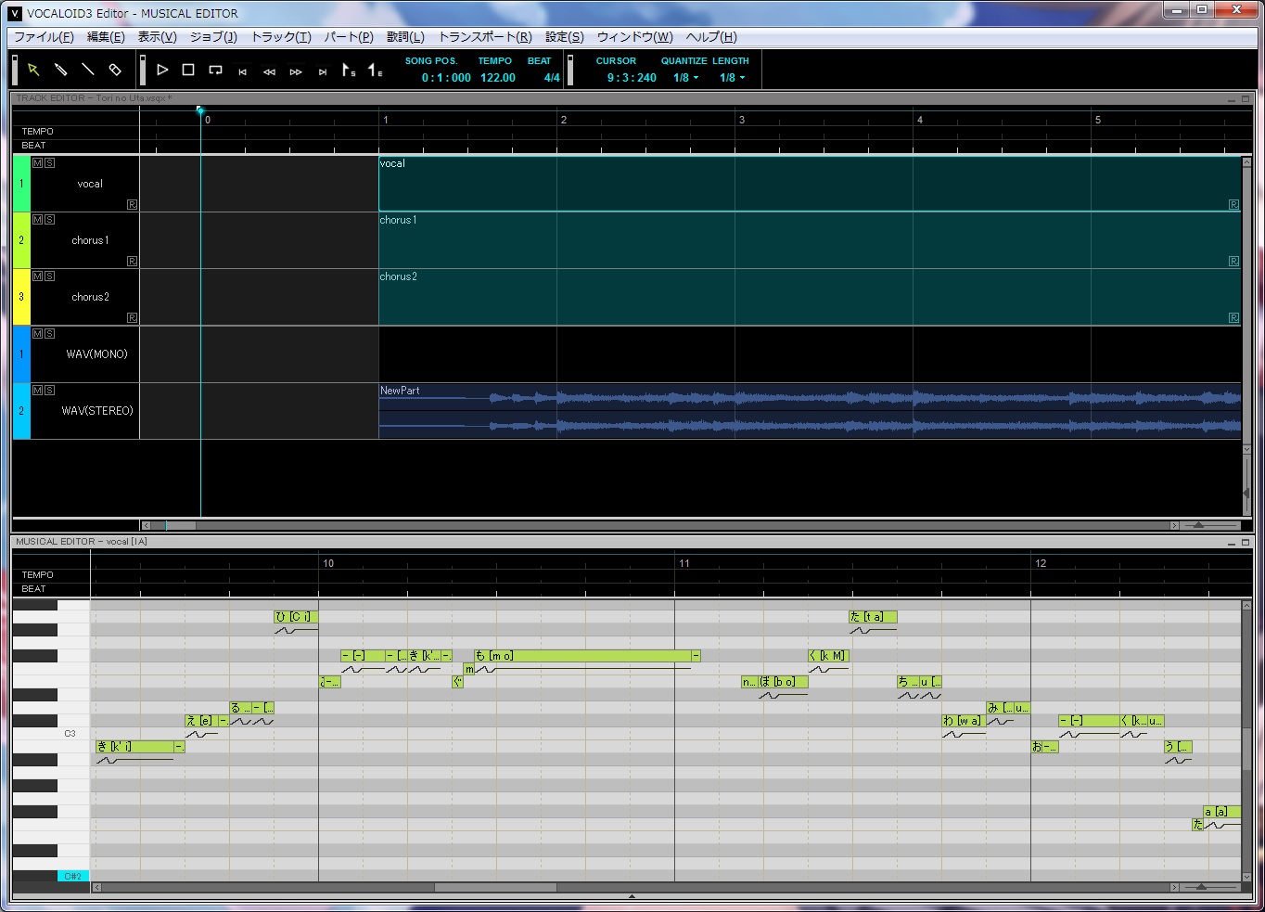The height and width of the screenshot is (912, 1265).
Task: Set the start marker flag
Action: pyautogui.click(x=349, y=70)
